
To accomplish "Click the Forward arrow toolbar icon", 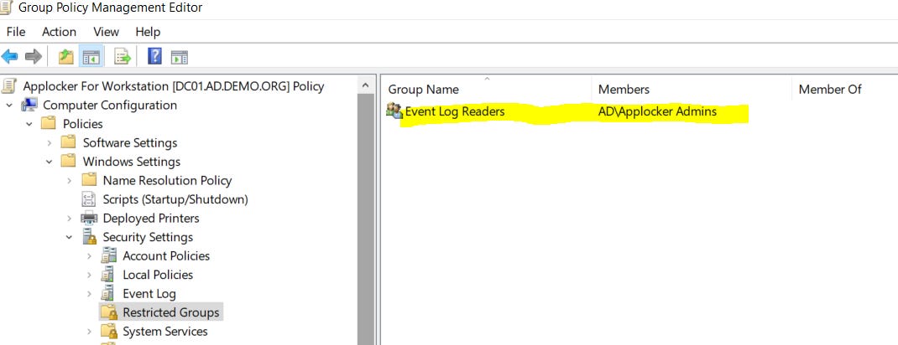I will coord(34,57).
